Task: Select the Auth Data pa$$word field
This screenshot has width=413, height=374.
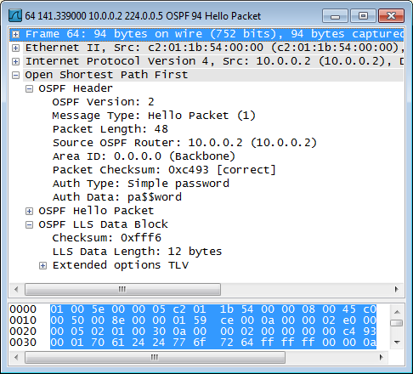Action: click(x=117, y=197)
